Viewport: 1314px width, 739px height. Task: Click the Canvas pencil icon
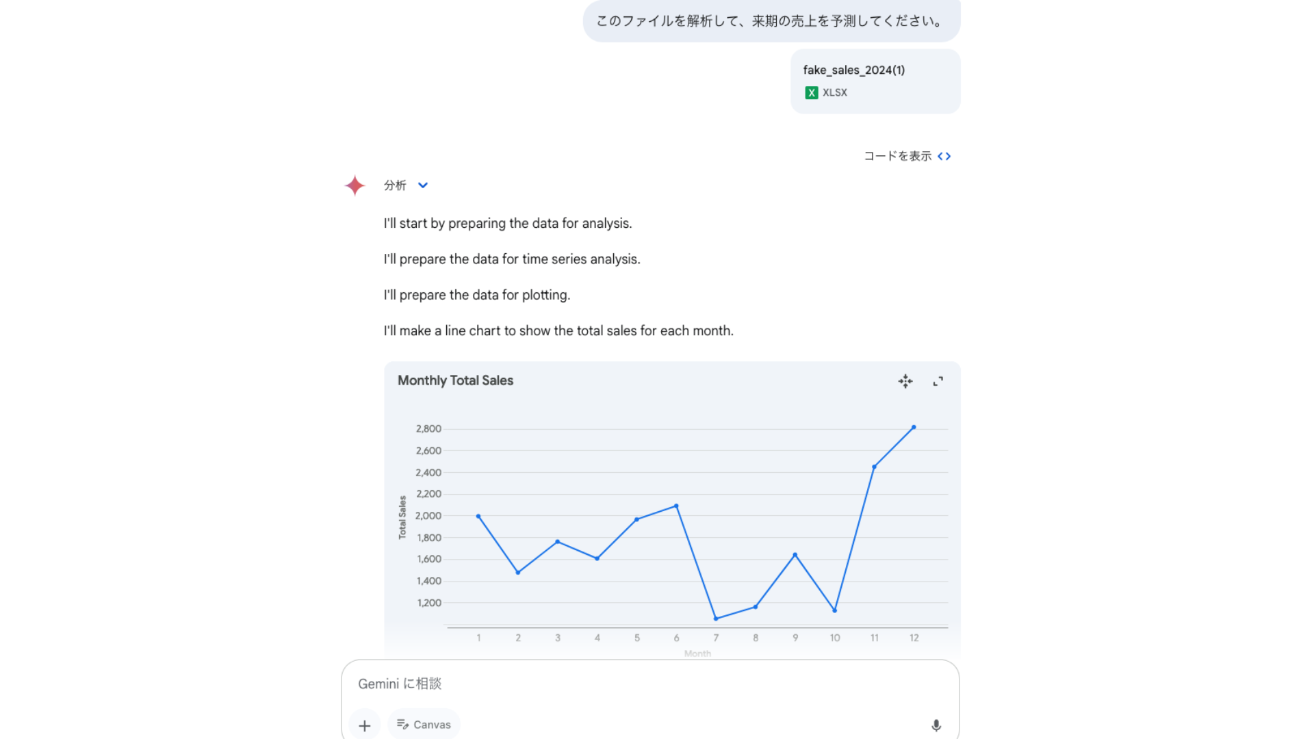[403, 724]
